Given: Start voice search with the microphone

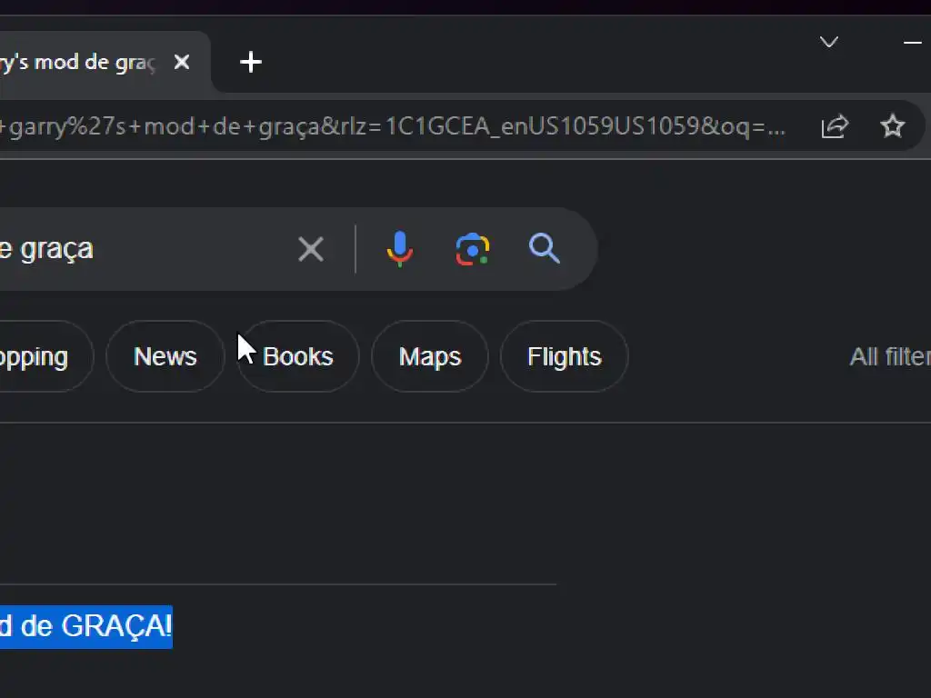Looking at the screenshot, I should [x=400, y=249].
